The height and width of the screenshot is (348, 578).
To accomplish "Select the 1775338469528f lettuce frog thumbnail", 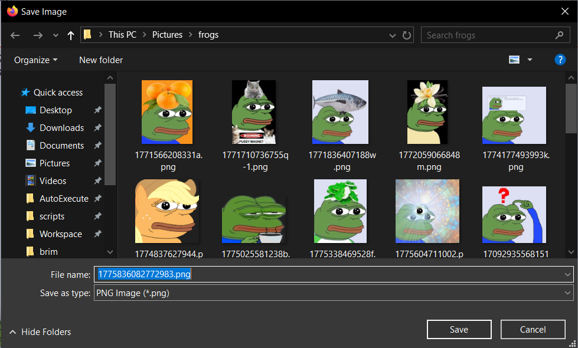I will (x=340, y=211).
